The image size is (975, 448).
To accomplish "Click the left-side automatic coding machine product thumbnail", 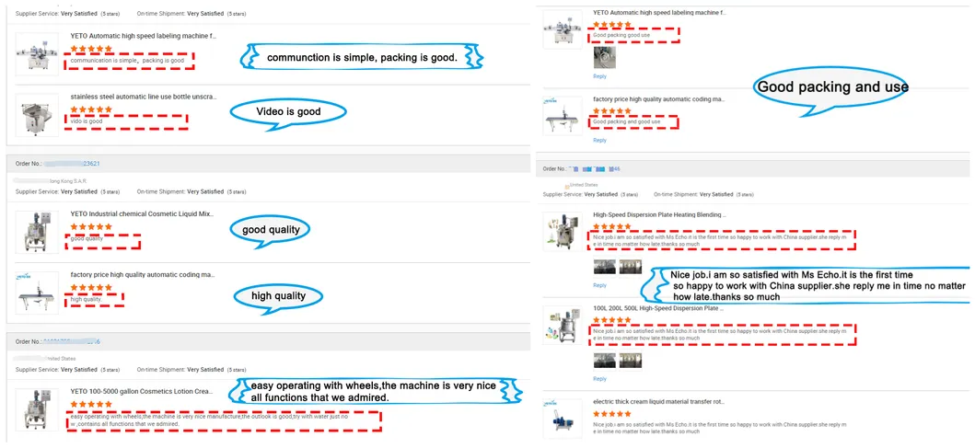I will click(x=37, y=293).
